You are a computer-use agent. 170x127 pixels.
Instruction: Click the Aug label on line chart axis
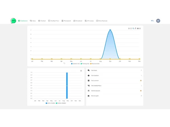coord(100,61)
